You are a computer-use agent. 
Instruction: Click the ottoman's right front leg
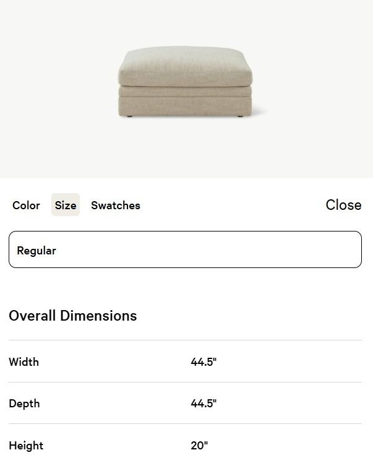(x=239, y=116)
